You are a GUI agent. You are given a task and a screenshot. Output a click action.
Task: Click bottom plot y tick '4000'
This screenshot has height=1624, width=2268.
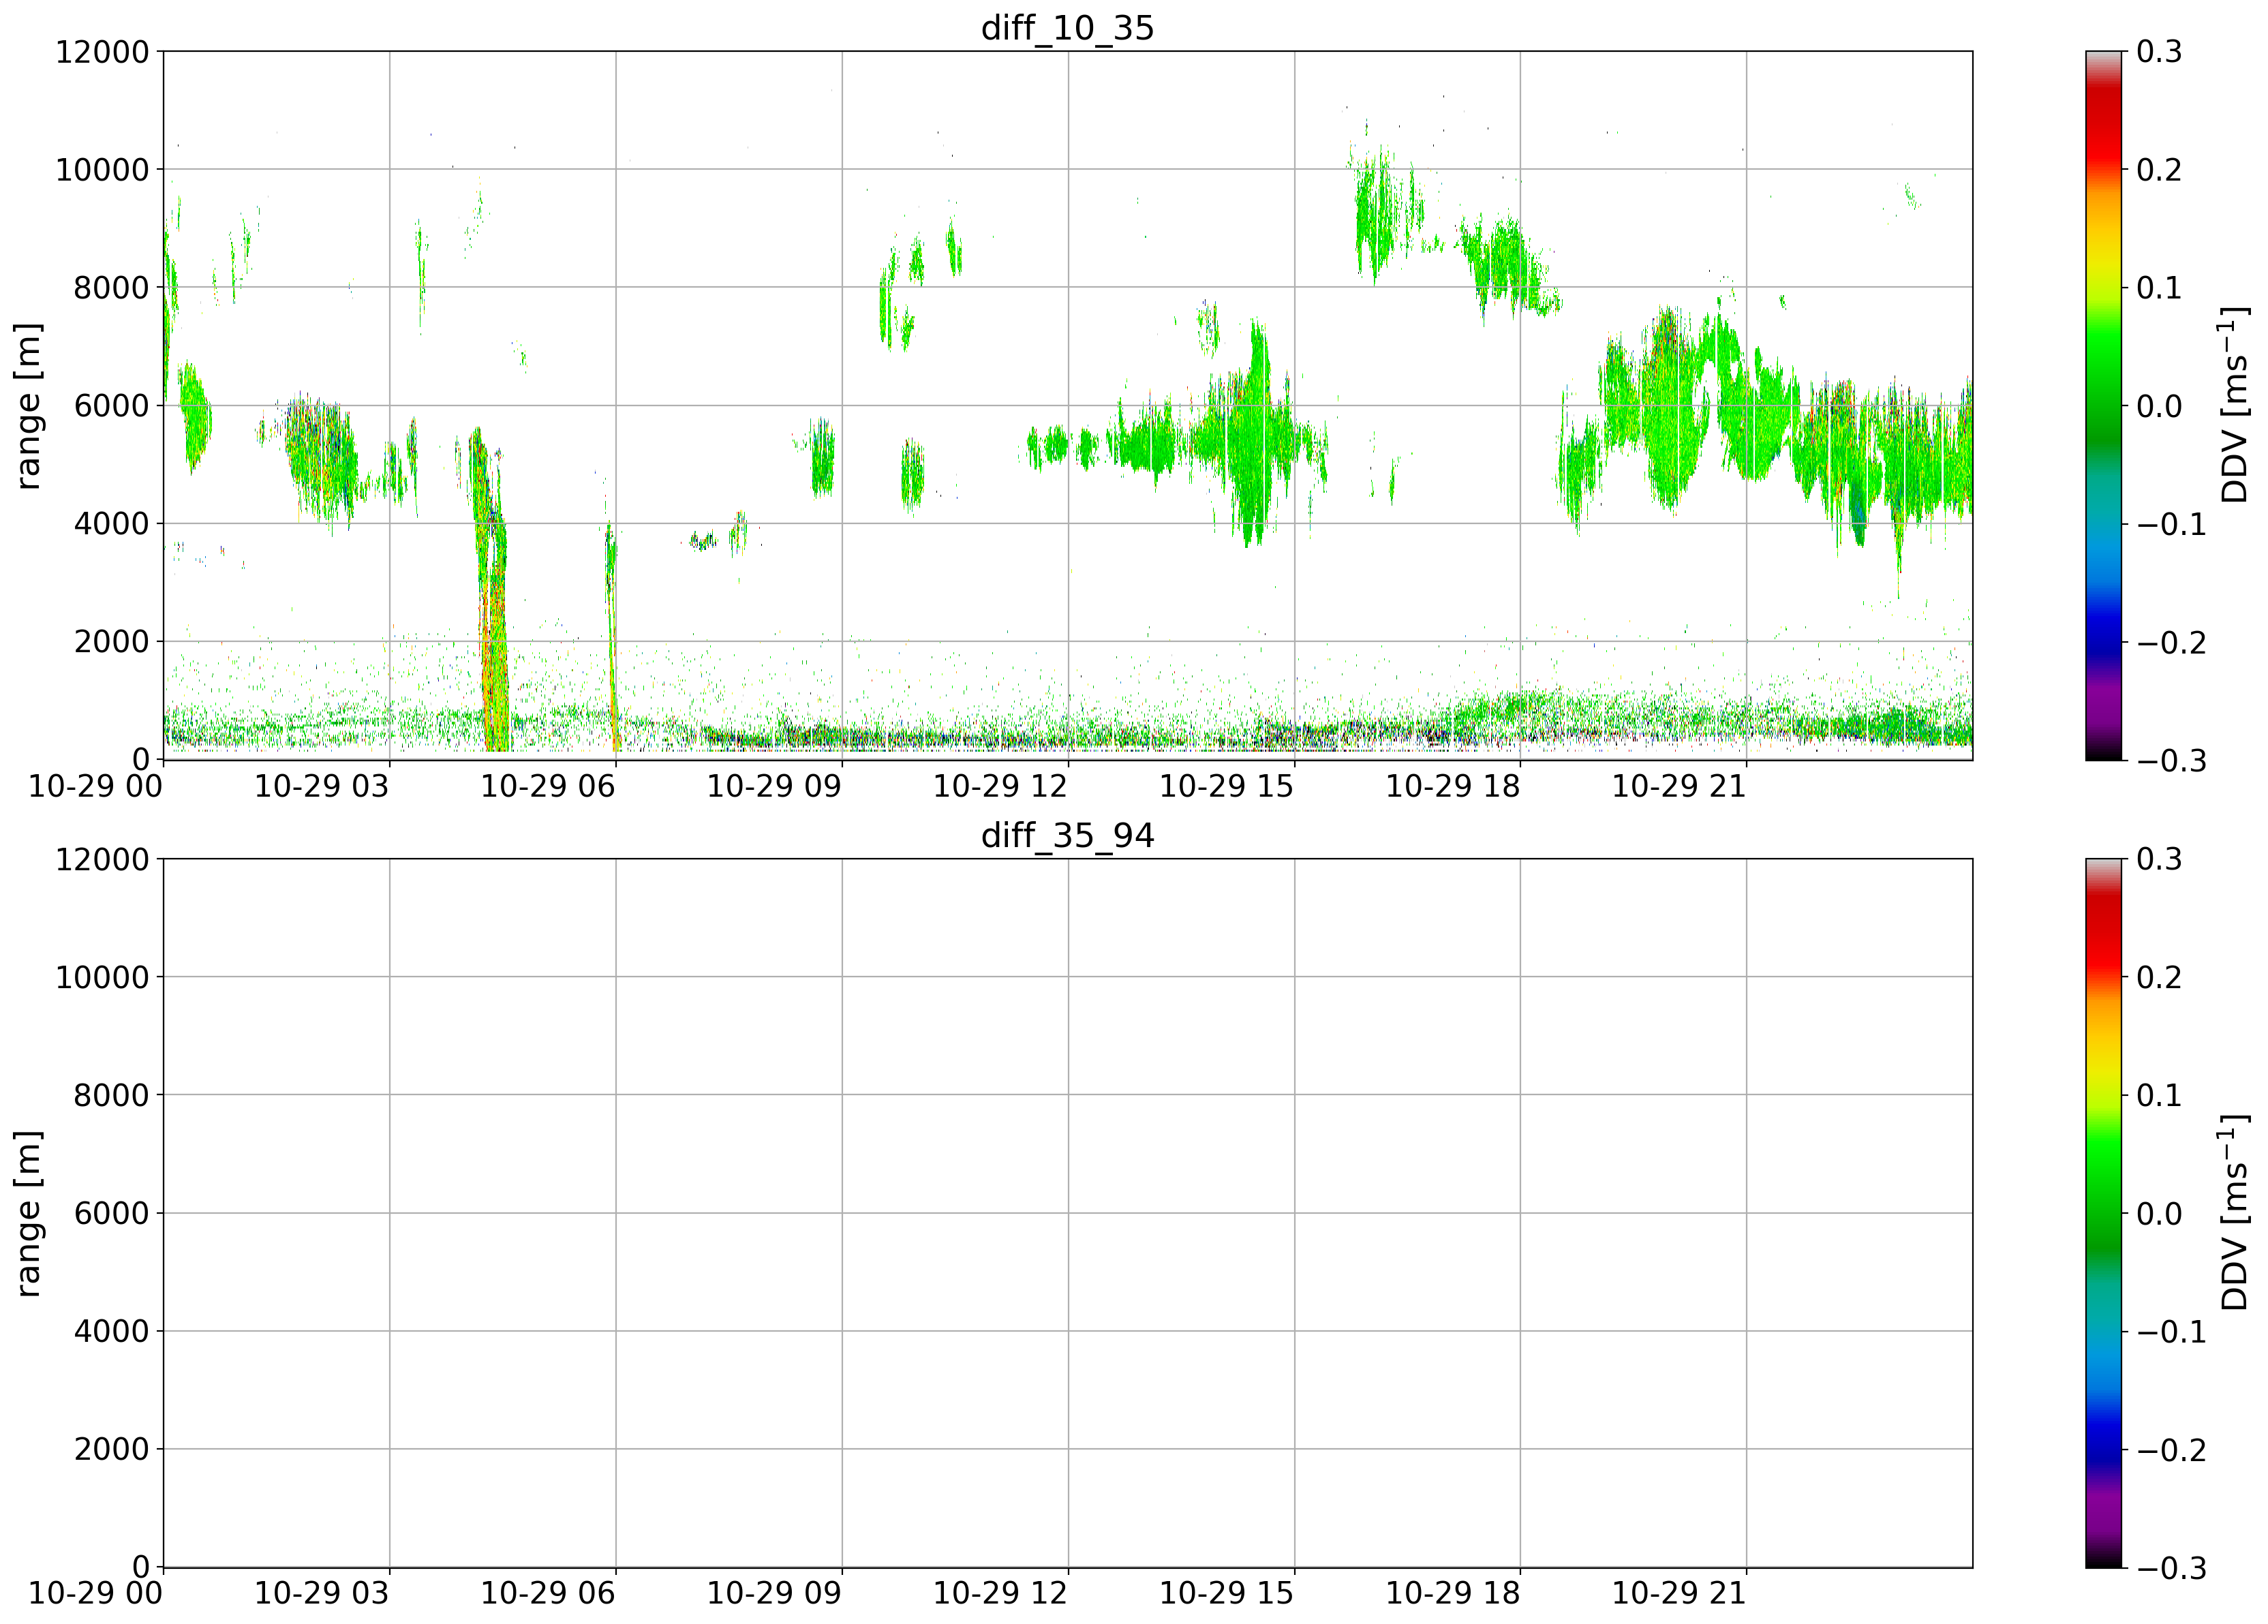111,1332
